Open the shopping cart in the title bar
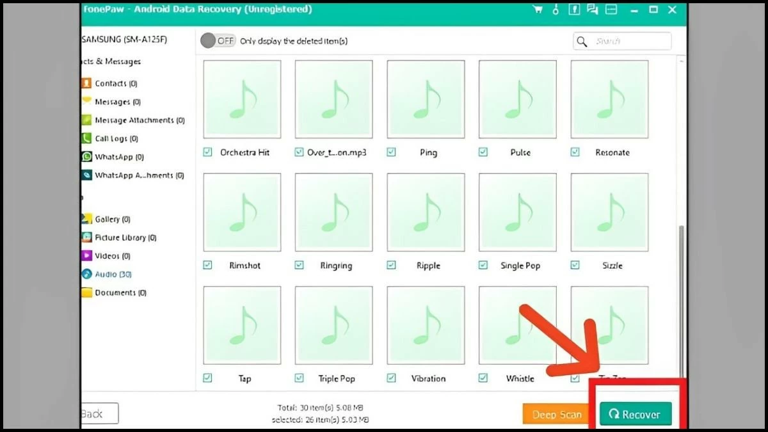Screen dimensions: 768x432 coord(538,10)
